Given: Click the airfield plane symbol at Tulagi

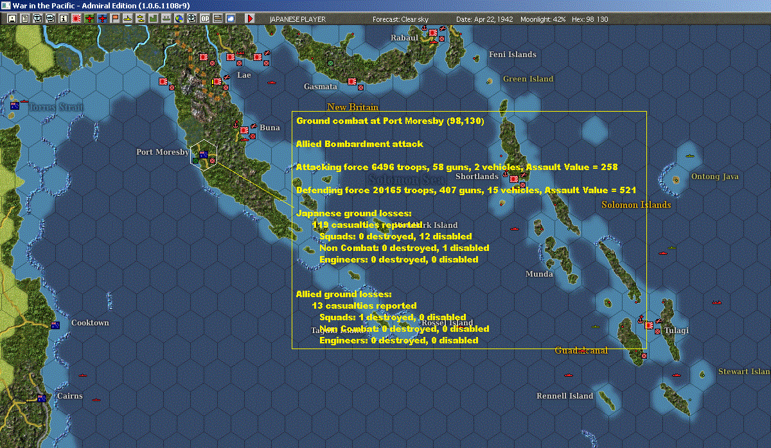Looking at the screenshot, I should pyautogui.click(x=659, y=320).
